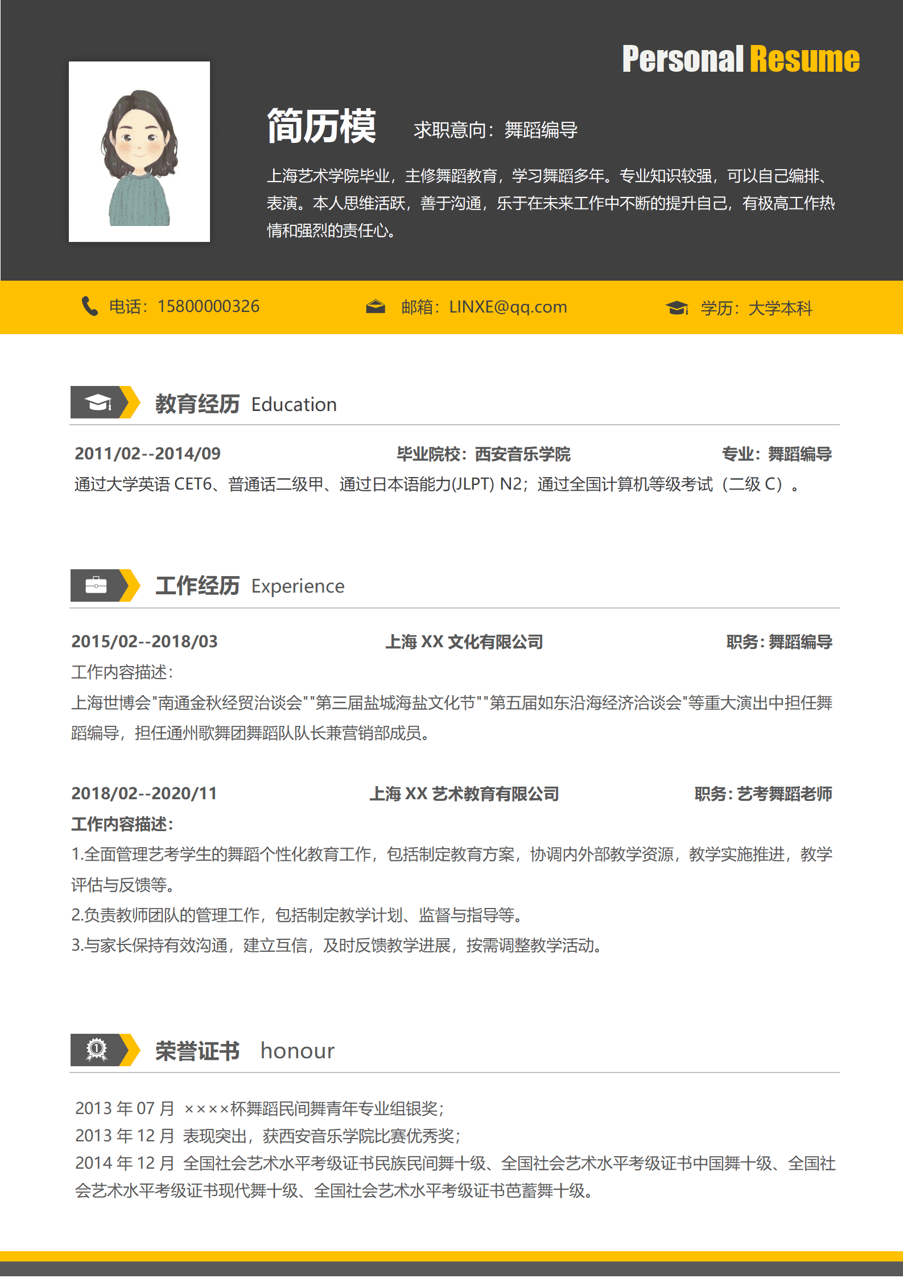Click 上海 XX 艺术教育有限公司
Screen dimensions: 903x1278
pos(464,794)
